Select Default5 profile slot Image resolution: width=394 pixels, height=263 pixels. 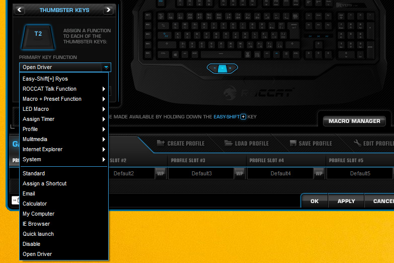[360, 173]
